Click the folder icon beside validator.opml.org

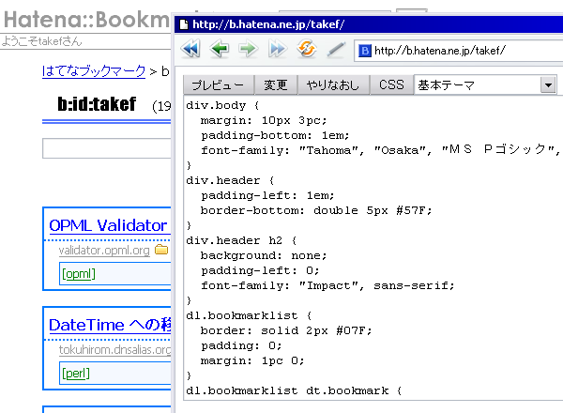click(x=161, y=249)
